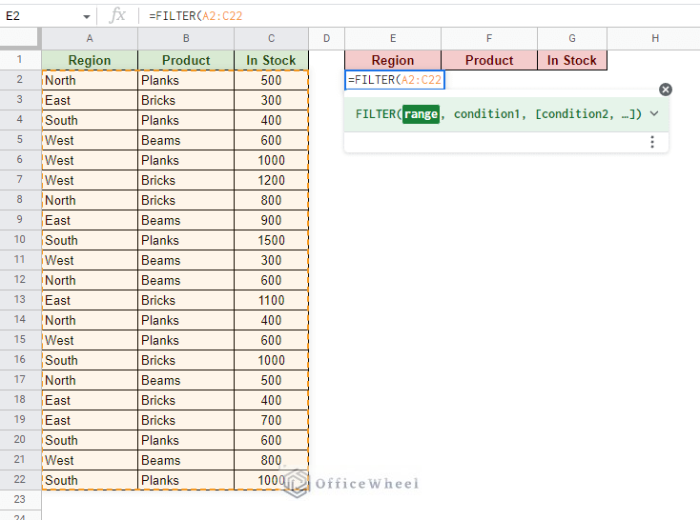Click cell C19 with value 700
This screenshot has width=700, height=520.
271,421
